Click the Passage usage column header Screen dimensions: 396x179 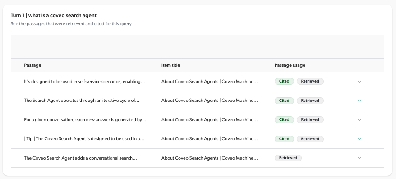[290, 65]
